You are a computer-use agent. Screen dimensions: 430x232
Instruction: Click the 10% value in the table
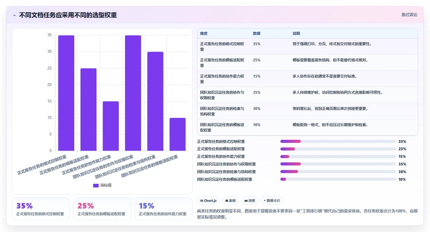pos(257,125)
